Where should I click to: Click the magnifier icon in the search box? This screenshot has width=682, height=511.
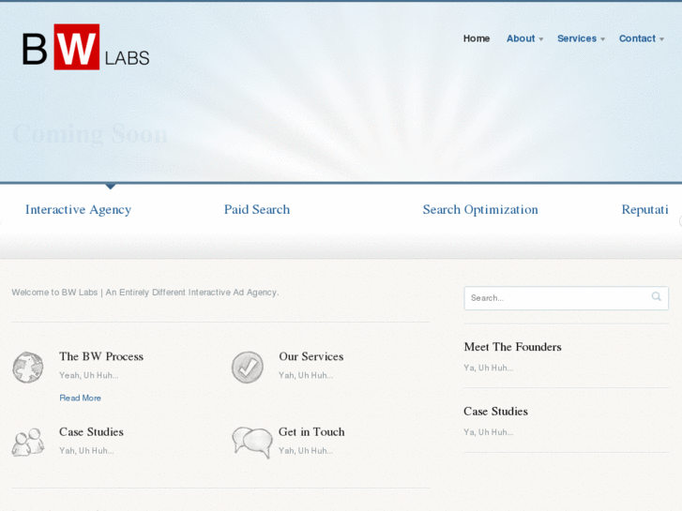(x=657, y=296)
